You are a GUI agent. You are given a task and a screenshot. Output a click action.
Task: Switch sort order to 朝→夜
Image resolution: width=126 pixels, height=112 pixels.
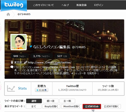click(51, 101)
